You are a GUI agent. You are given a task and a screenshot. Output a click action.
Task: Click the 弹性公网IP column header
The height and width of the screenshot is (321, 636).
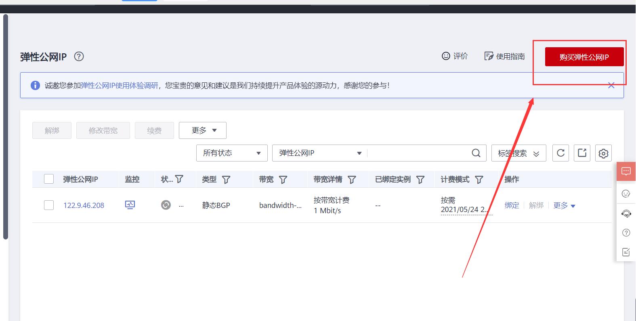[80, 179]
